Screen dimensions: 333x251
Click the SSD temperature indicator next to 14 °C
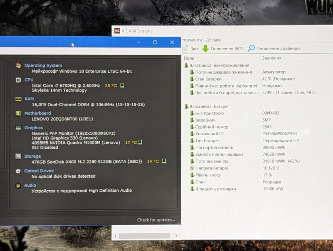(x=164, y=161)
